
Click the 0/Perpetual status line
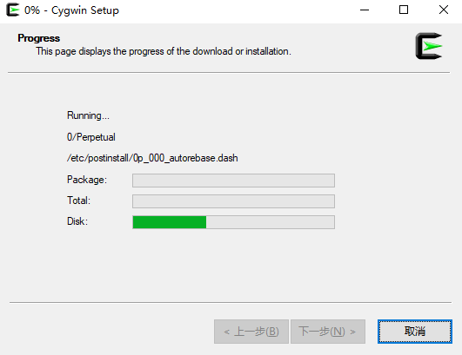(x=91, y=137)
